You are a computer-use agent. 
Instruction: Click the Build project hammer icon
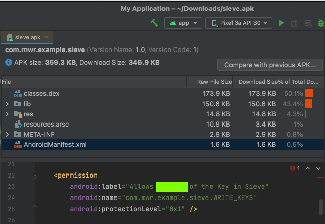pos(154,23)
